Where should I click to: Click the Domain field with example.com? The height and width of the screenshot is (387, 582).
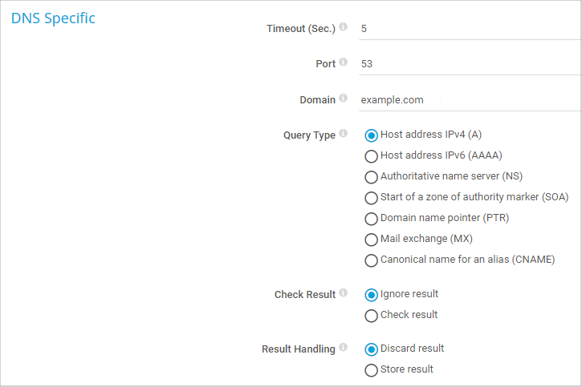pyautogui.click(x=470, y=100)
